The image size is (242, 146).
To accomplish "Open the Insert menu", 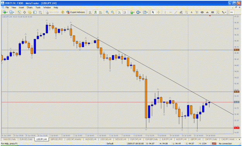I will (21, 7).
